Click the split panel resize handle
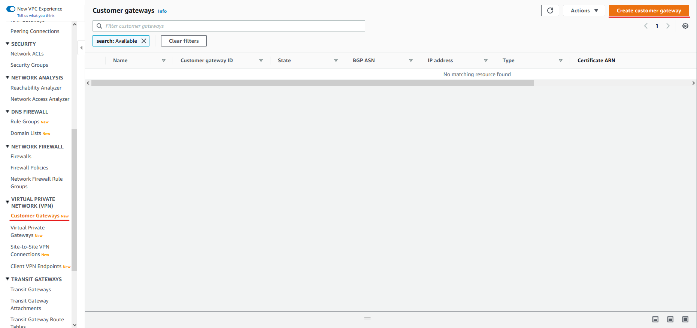This screenshot has width=697, height=328. pyautogui.click(x=367, y=318)
